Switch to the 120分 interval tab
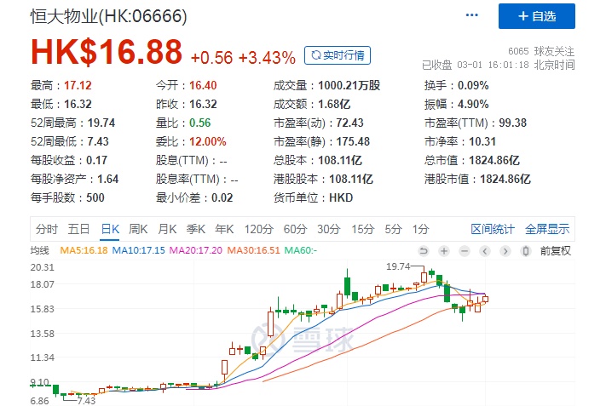The height and width of the screenshot is (406, 606). click(258, 229)
